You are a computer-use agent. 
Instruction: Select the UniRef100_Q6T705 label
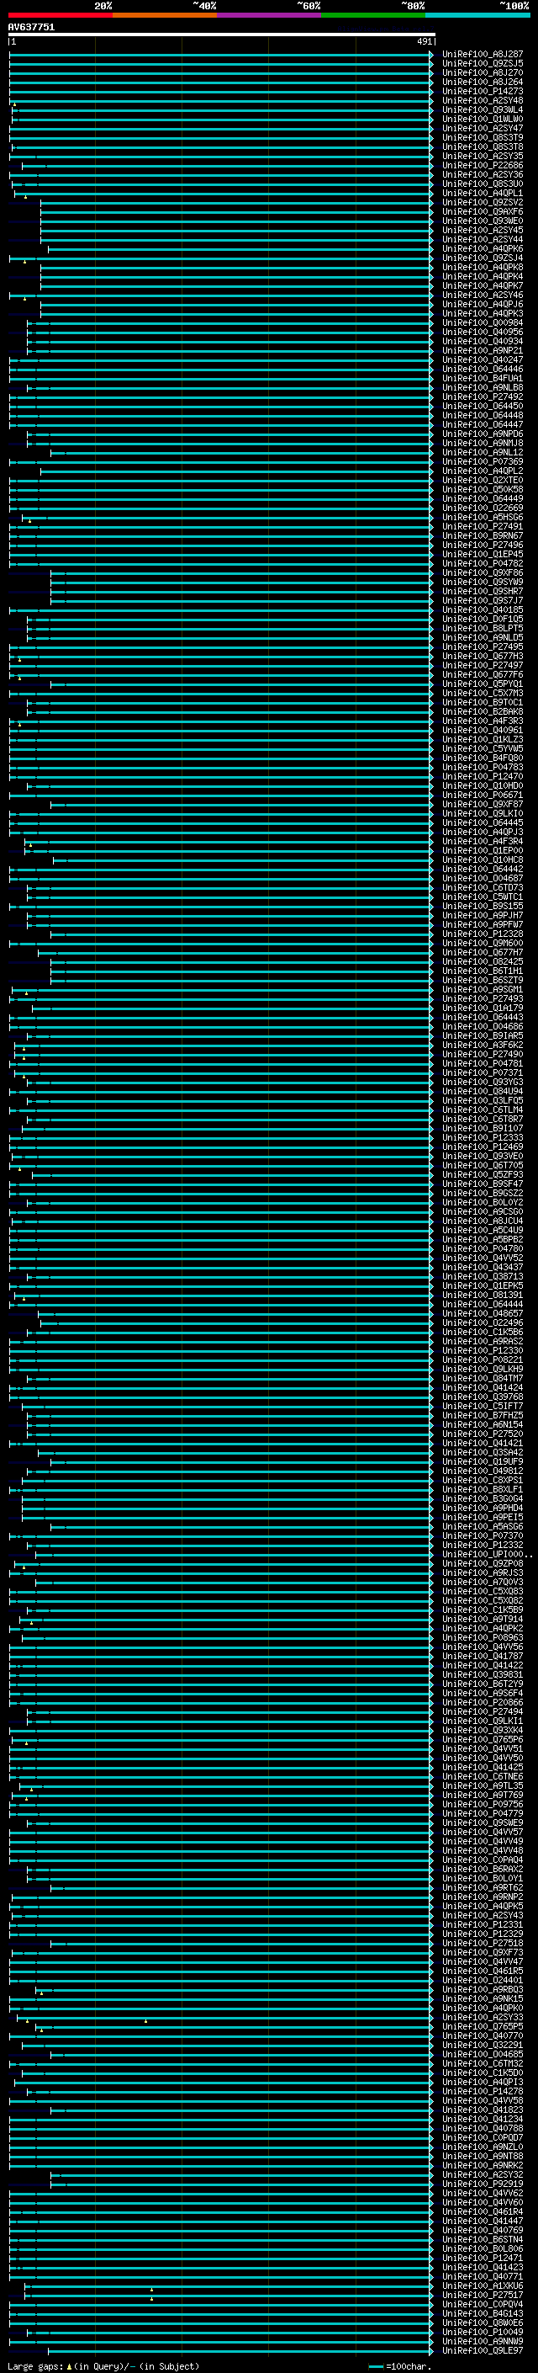click(x=483, y=1165)
